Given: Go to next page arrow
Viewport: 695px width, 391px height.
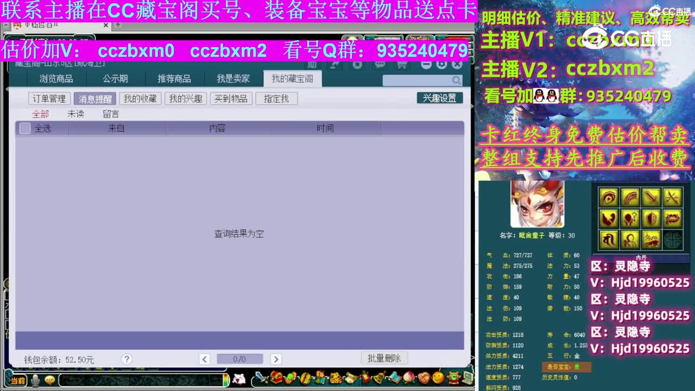Looking at the screenshot, I should pyautogui.click(x=276, y=359).
